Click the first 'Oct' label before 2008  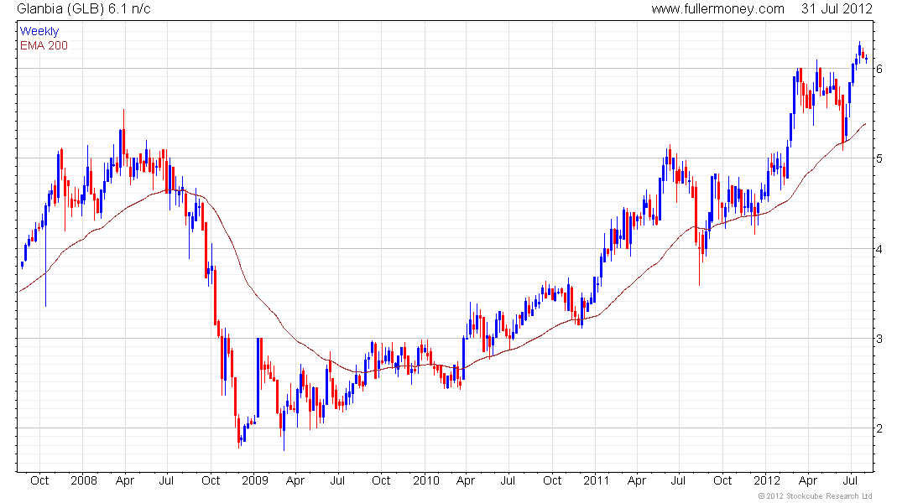point(39,480)
